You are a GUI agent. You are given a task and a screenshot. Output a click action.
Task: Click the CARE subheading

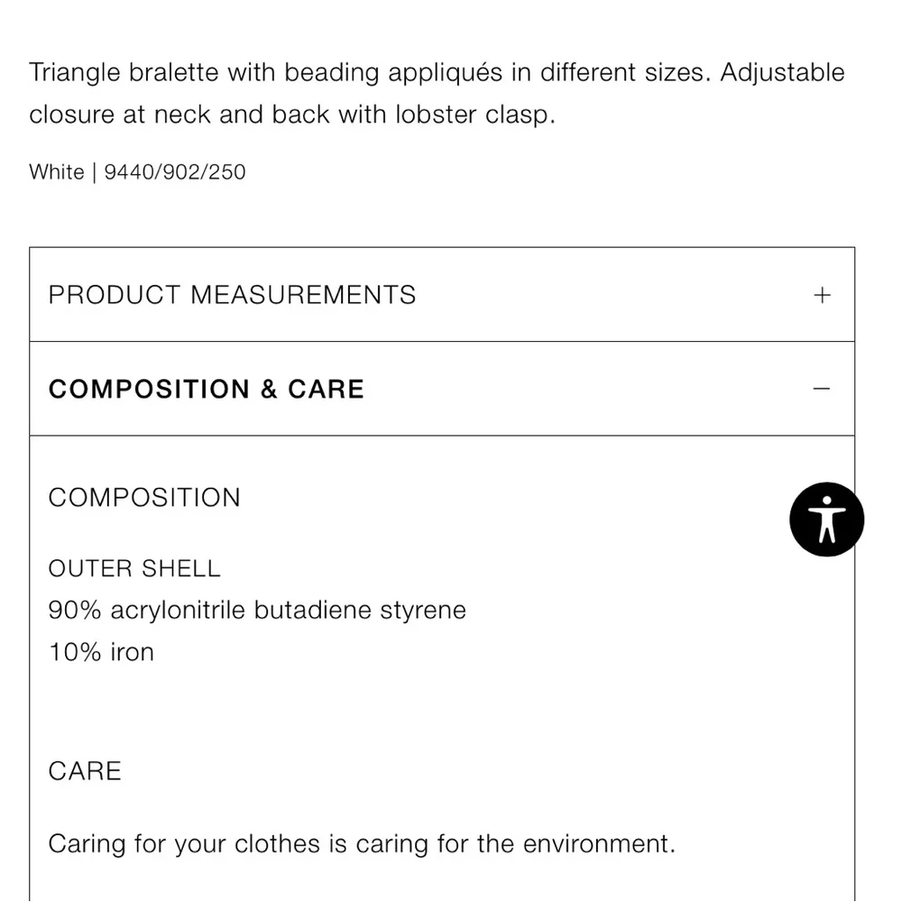pos(85,771)
